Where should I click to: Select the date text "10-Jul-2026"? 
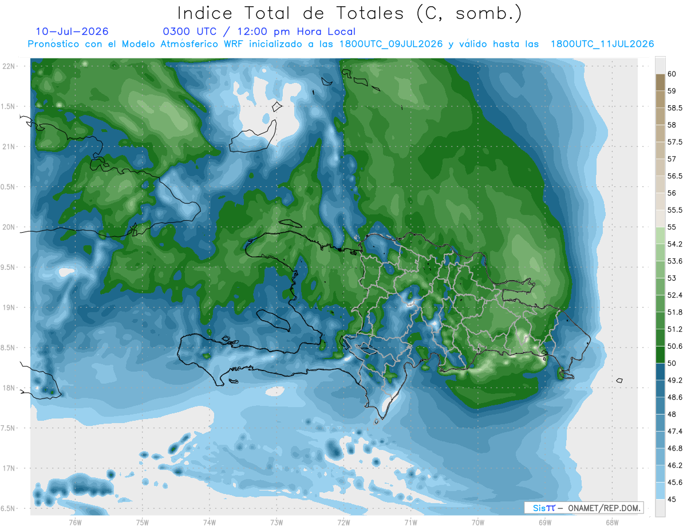coord(72,31)
